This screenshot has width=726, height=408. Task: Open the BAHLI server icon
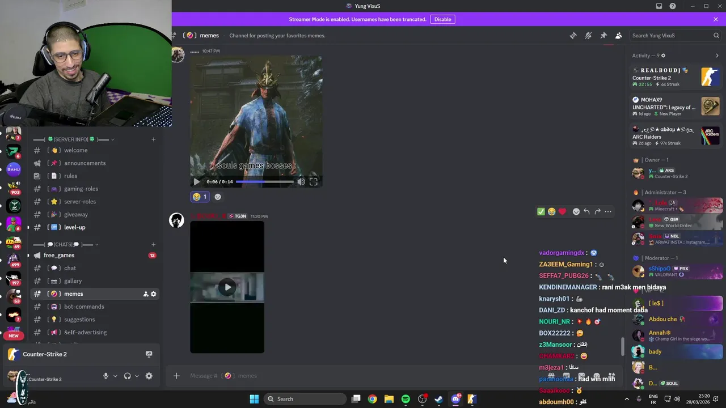[14, 169]
